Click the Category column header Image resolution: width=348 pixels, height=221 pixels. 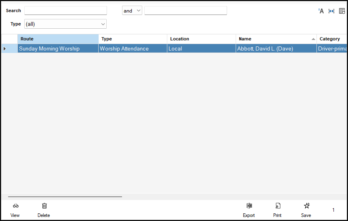[x=331, y=39]
